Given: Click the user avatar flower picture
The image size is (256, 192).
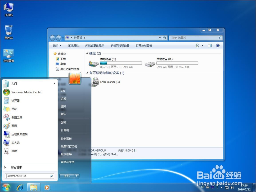Looking at the screenshot, I should pyautogui.click(x=75, y=78).
